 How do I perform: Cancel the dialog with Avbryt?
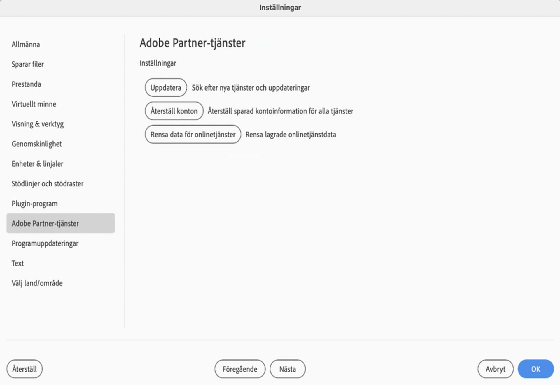point(495,369)
